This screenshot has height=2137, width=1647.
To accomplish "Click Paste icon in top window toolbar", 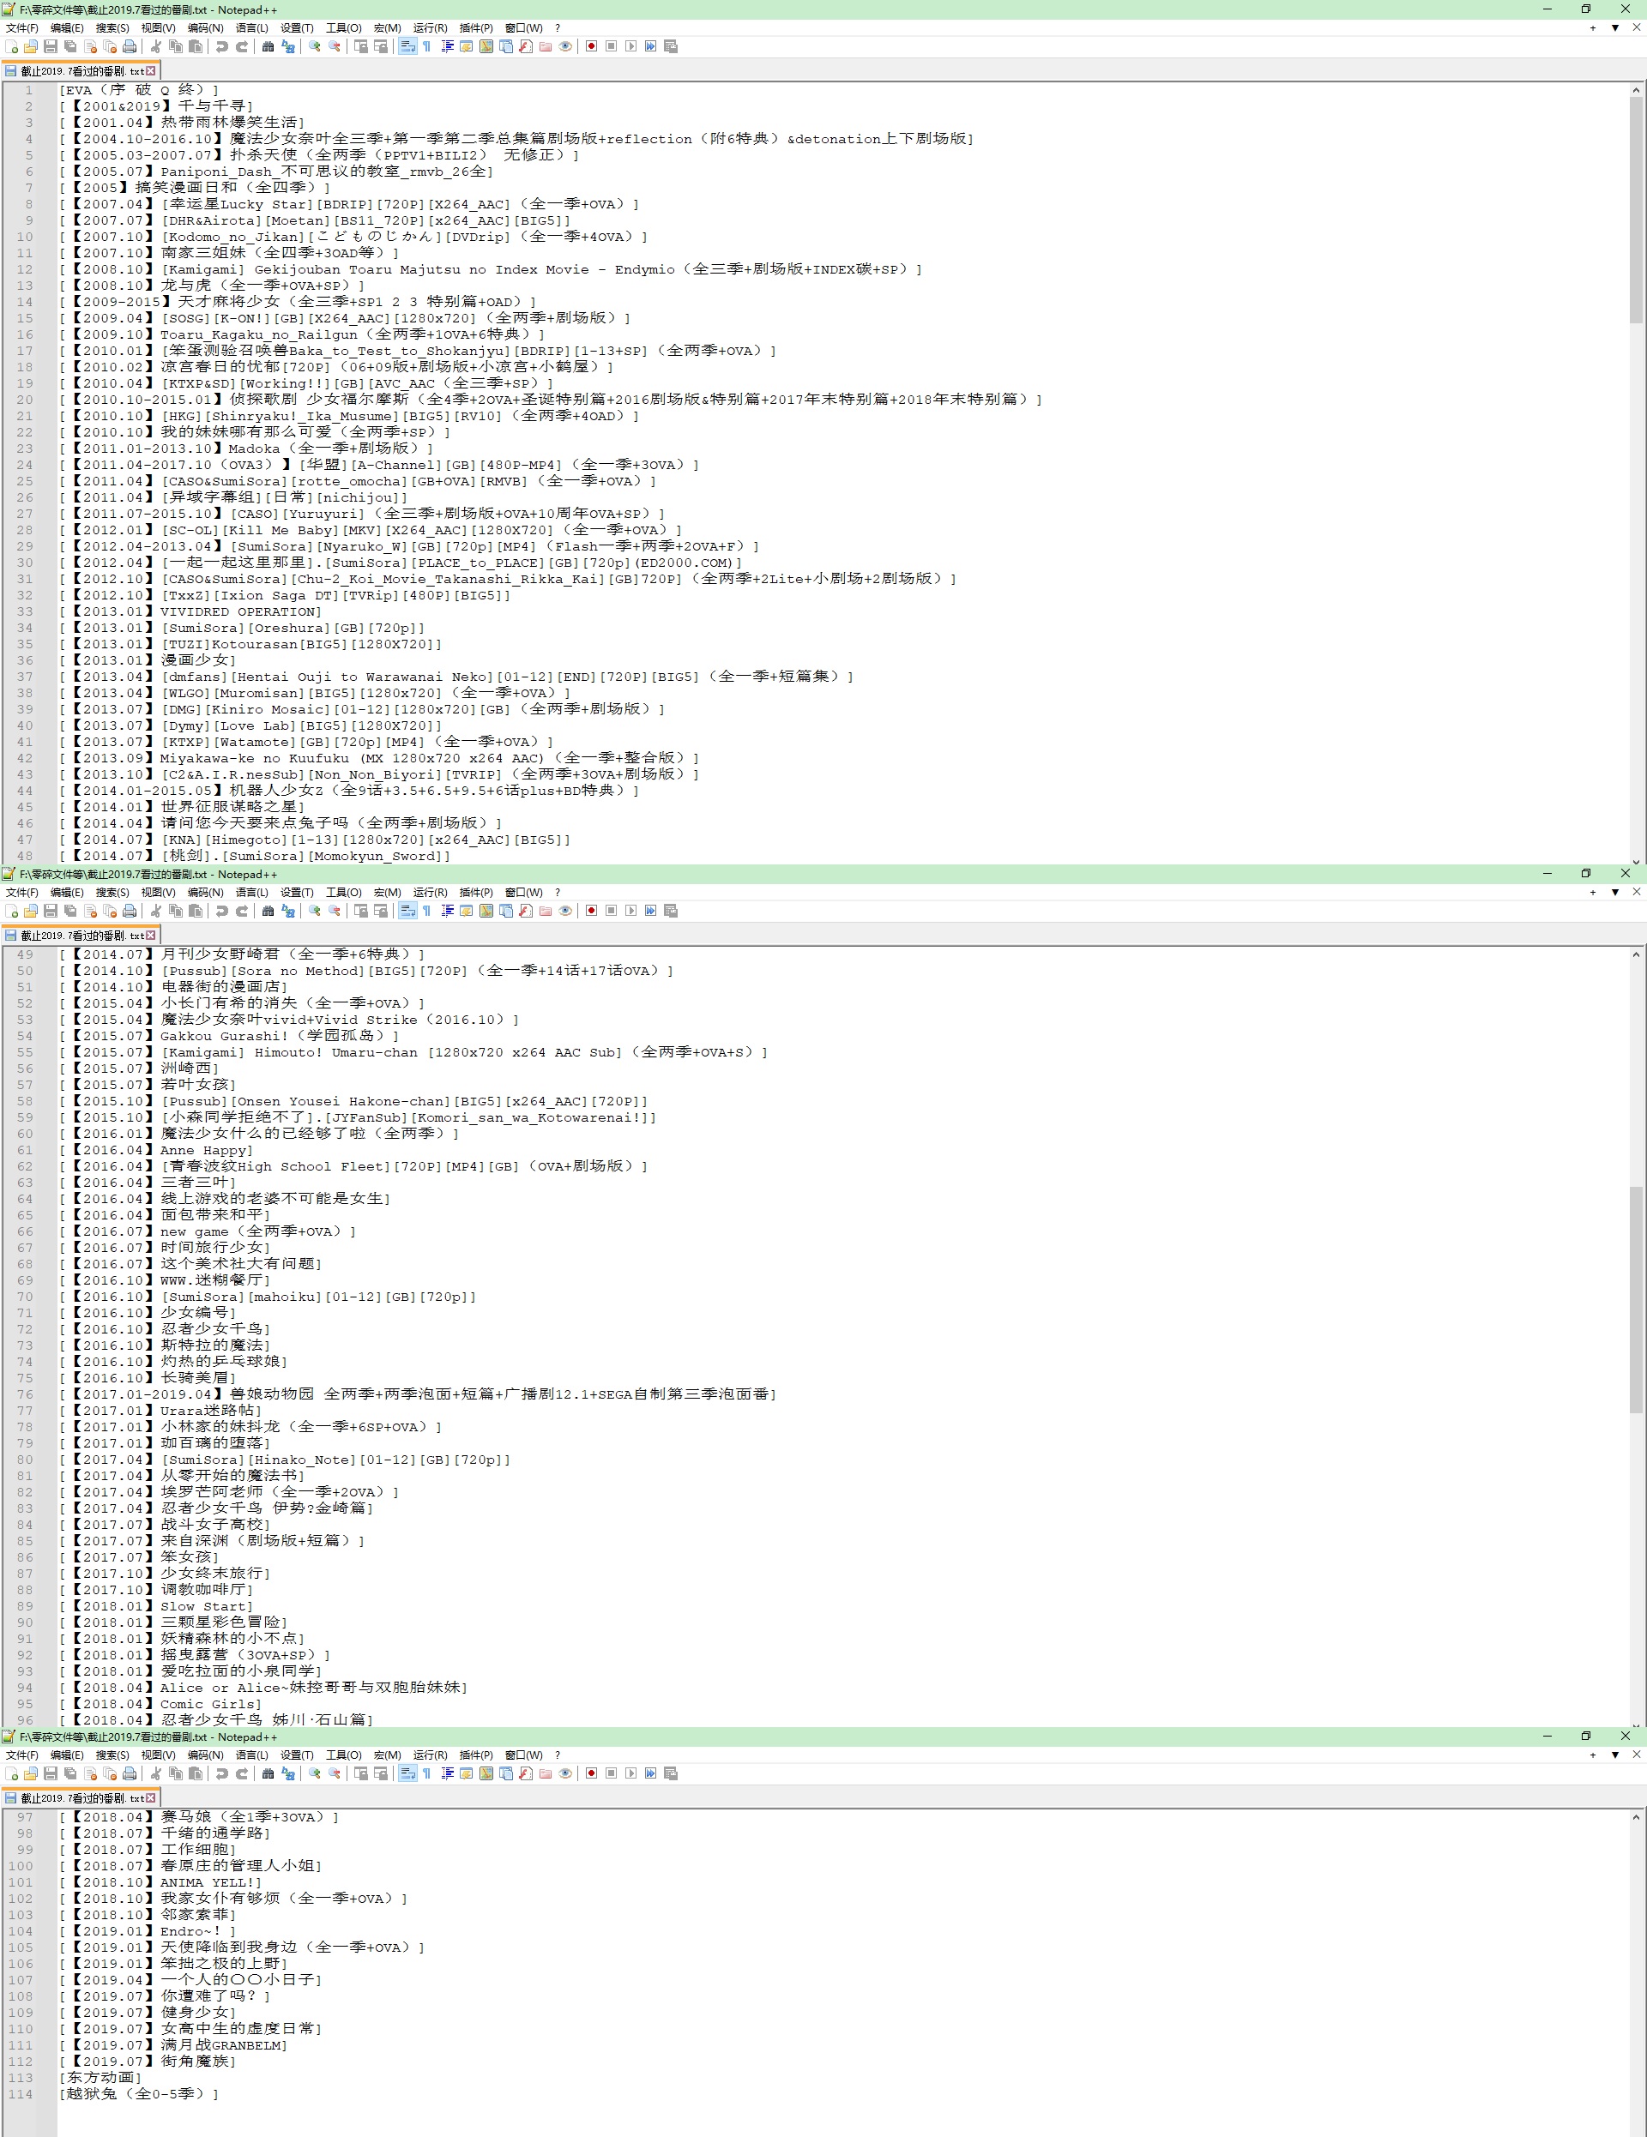I will click(195, 46).
